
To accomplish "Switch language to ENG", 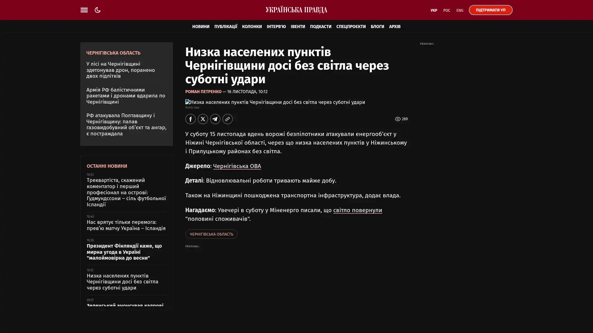I will pyautogui.click(x=460, y=10).
